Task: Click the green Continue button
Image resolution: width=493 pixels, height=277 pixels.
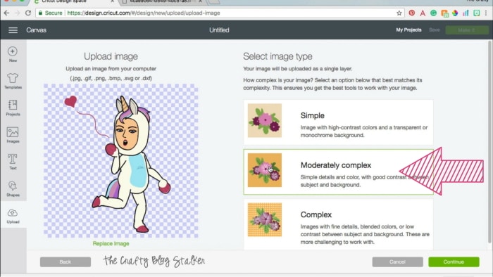Action: (454, 262)
